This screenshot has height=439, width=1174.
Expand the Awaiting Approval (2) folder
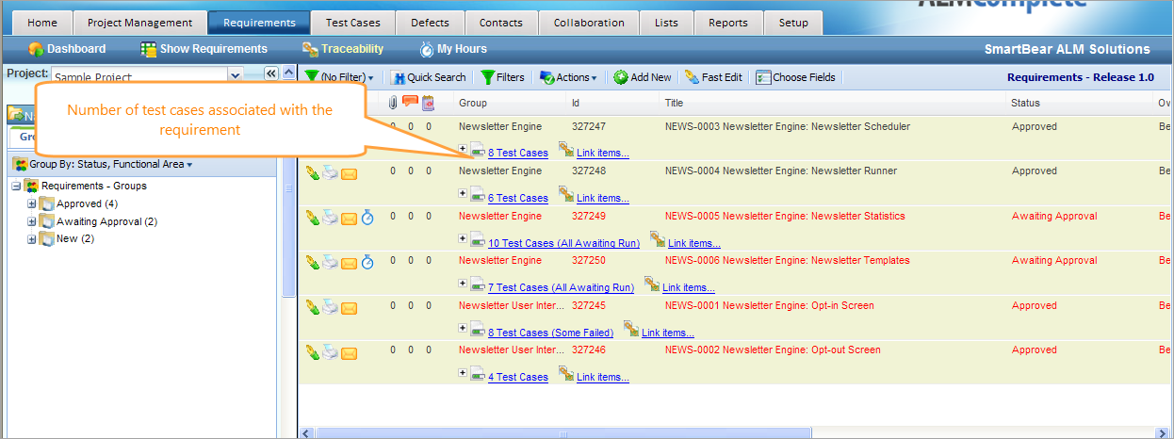(32, 222)
